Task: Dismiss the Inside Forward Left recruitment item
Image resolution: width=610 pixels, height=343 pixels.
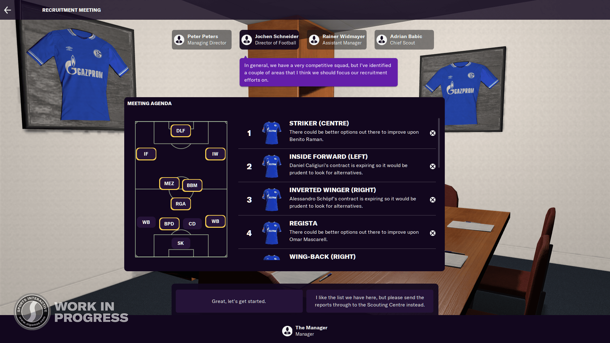Action: (432, 166)
